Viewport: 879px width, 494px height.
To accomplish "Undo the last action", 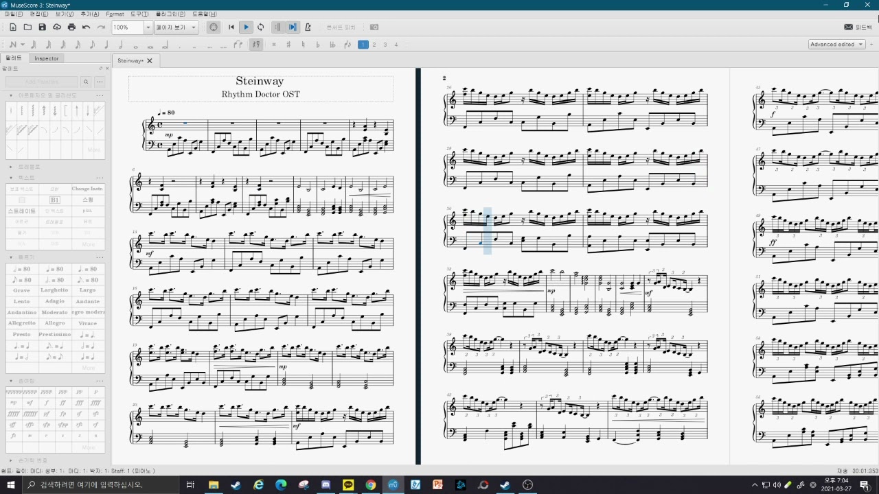I will 86,27.
